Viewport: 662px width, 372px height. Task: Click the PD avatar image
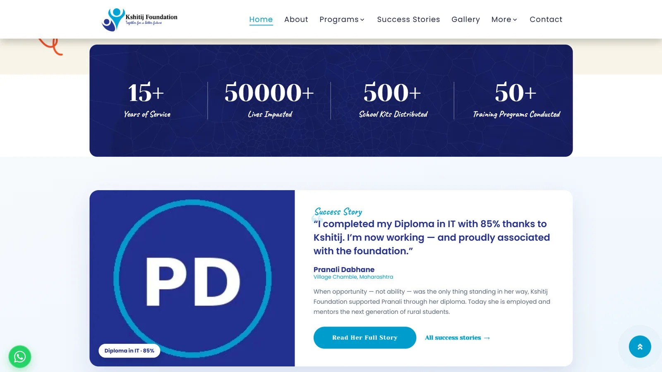[x=192, y=278]
